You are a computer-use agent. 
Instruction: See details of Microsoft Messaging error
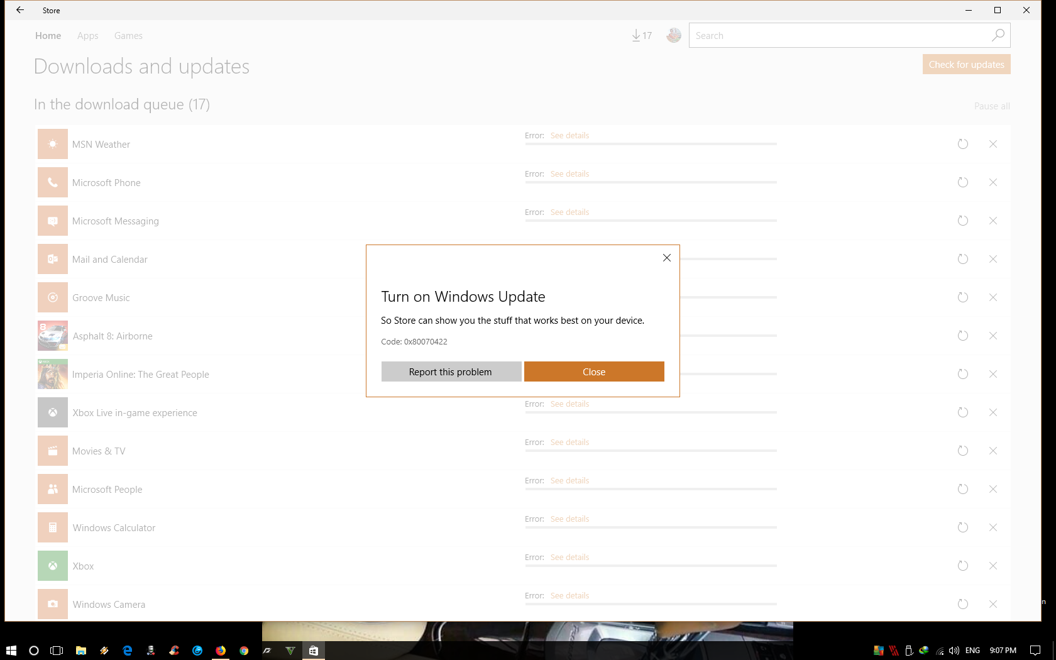click(569, 212)
